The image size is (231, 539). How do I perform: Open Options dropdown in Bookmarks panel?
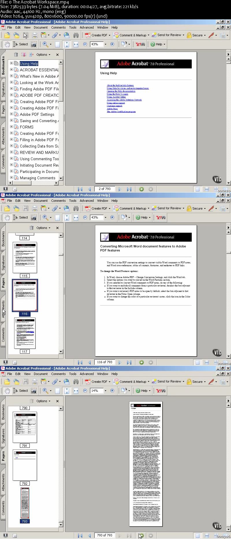click(43, 55)
